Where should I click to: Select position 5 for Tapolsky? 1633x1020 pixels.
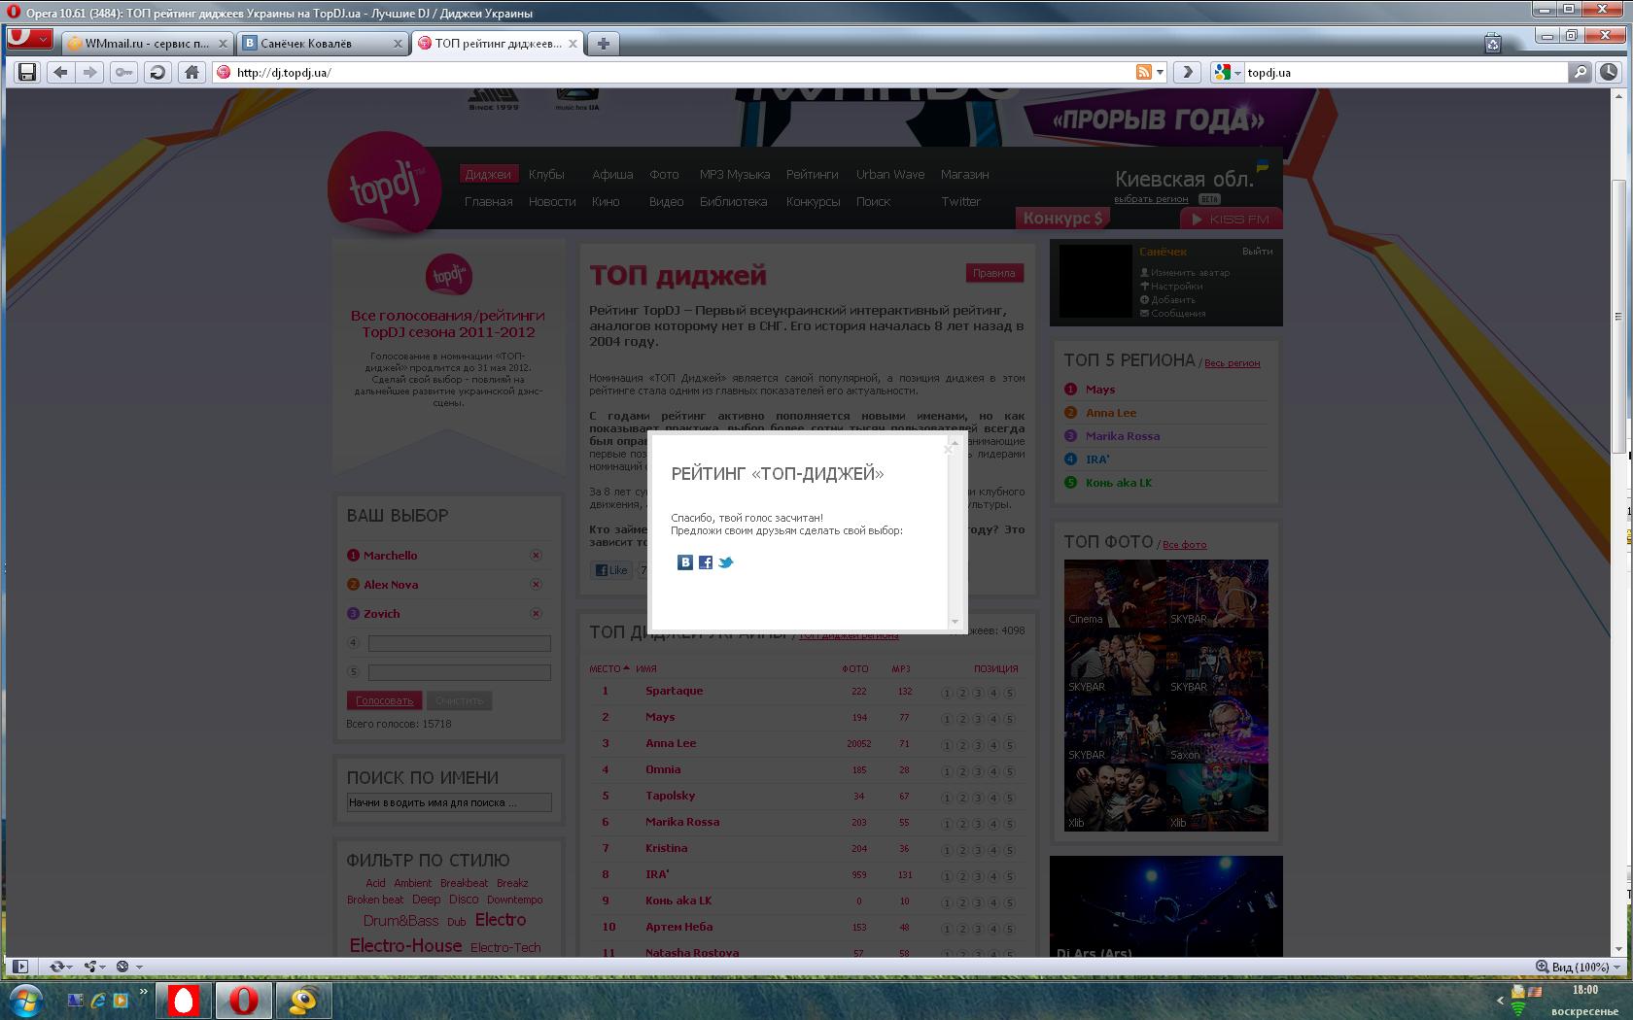point(1009,798)
